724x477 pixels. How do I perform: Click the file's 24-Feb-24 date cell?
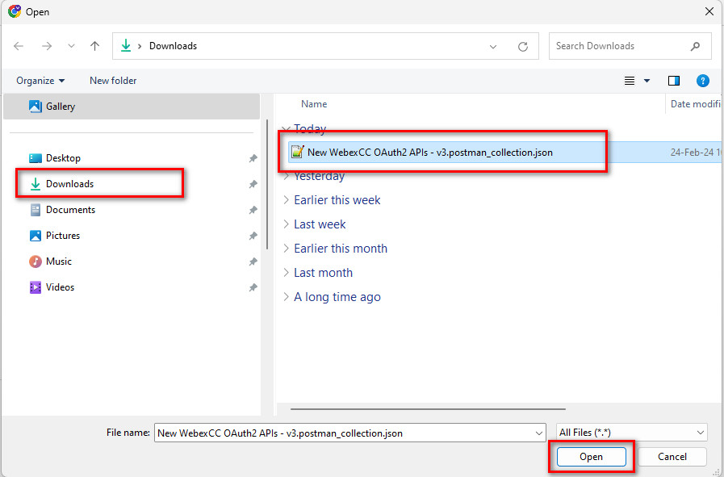[696, 153]
